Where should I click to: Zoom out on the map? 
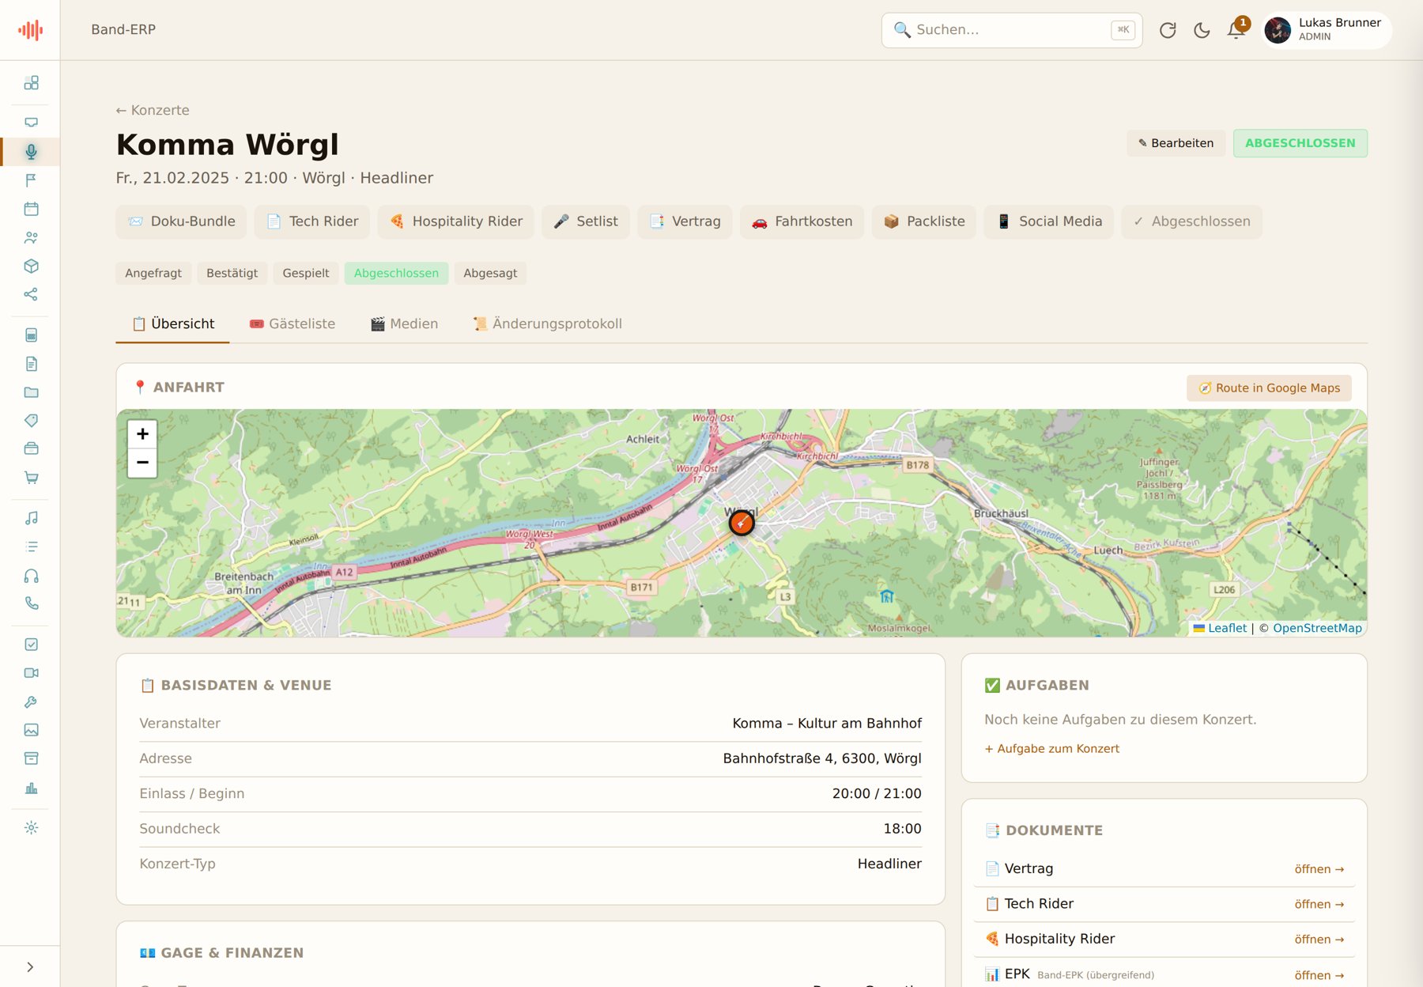pos(142,463)
